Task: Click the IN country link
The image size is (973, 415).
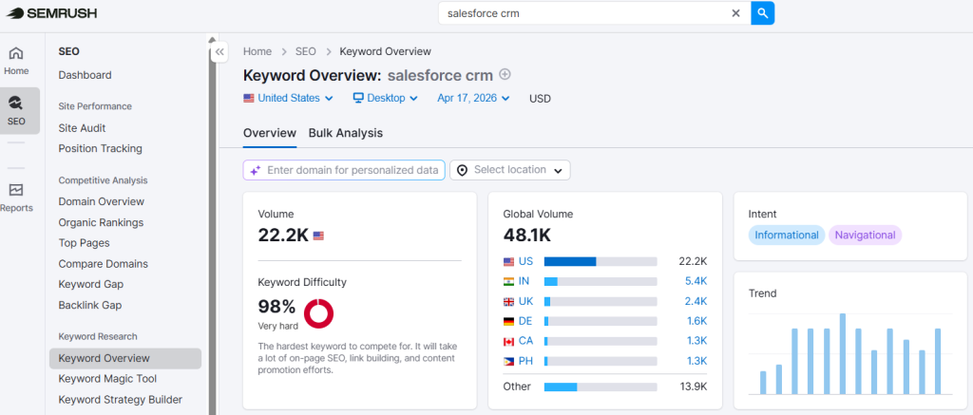Action: pyautogui.click(x=524, y=281)
